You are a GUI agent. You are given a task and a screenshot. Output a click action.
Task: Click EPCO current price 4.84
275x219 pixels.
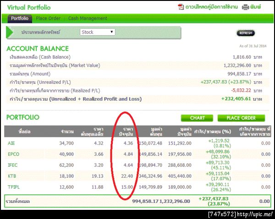click(128, 154)
